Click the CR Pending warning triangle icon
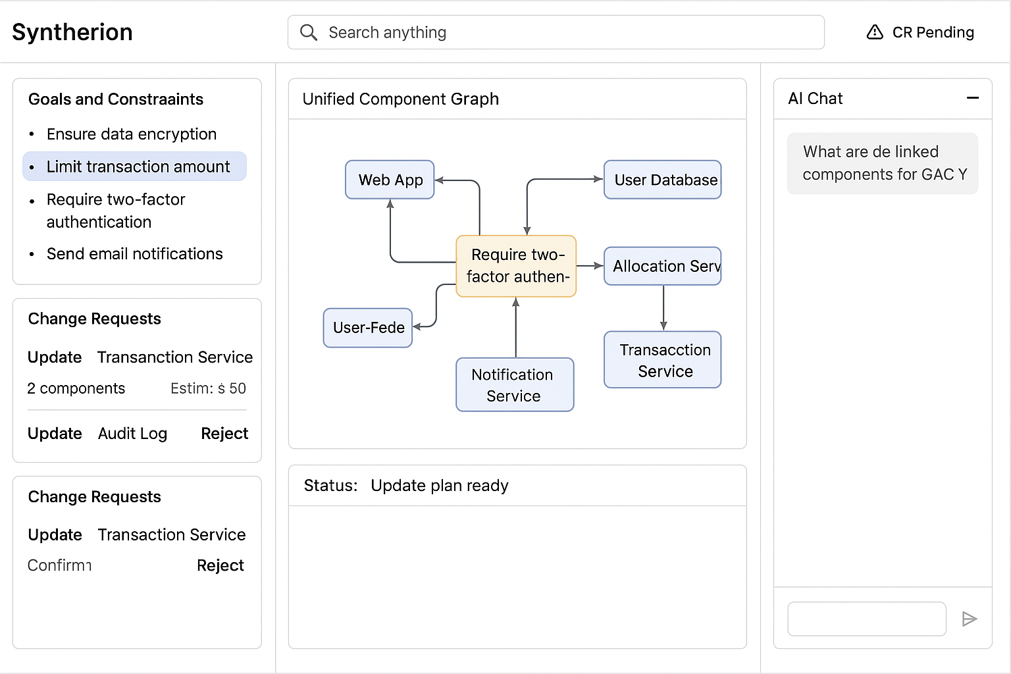The height and width of the screenshot is (674, 1011). click(875, 32)
